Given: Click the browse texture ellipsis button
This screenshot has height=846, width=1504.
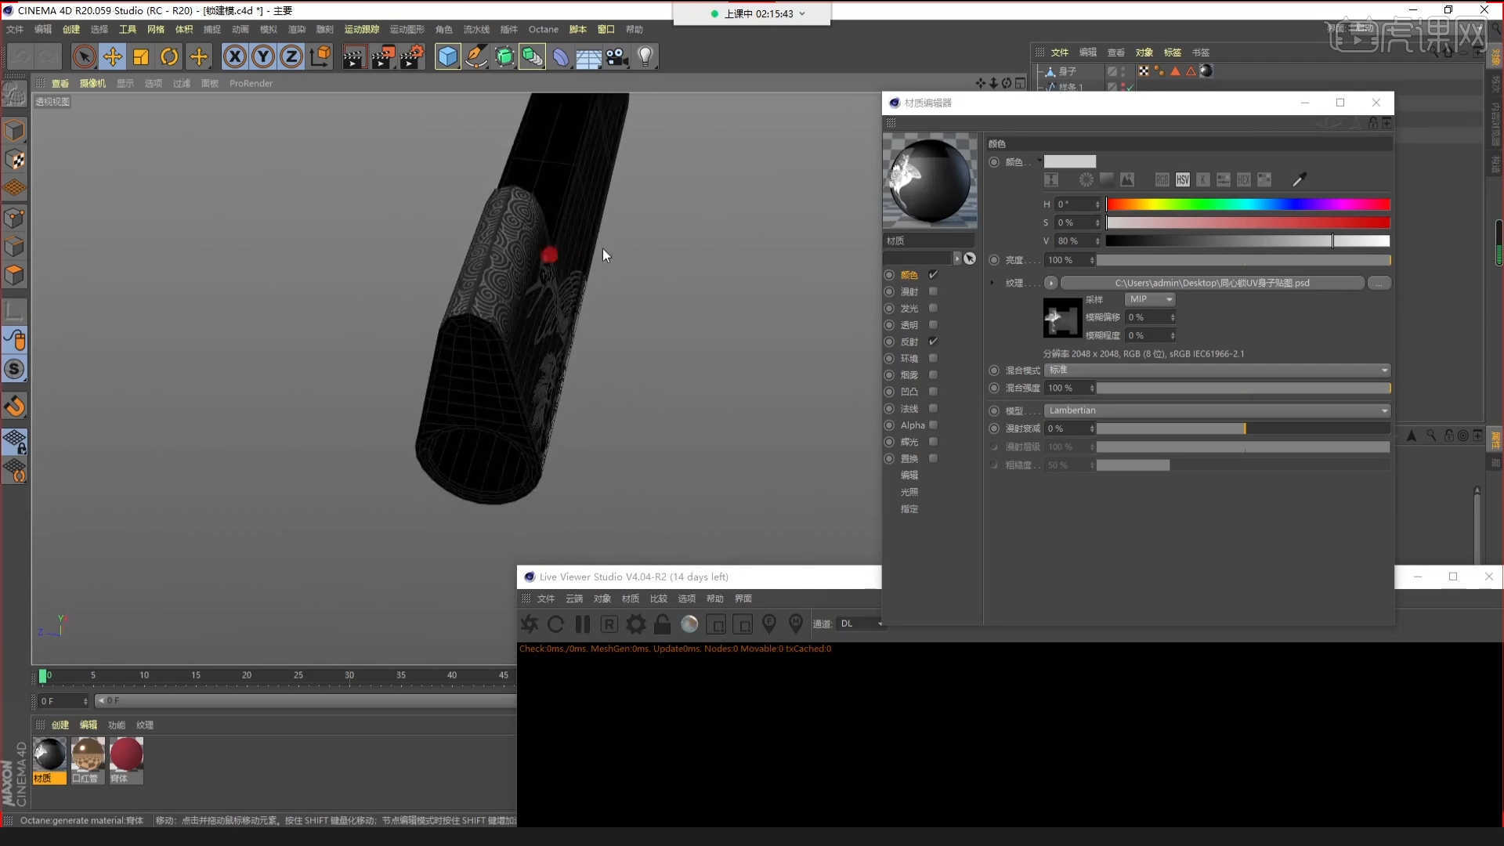Looking at the screenshot, I should 1379,283.
